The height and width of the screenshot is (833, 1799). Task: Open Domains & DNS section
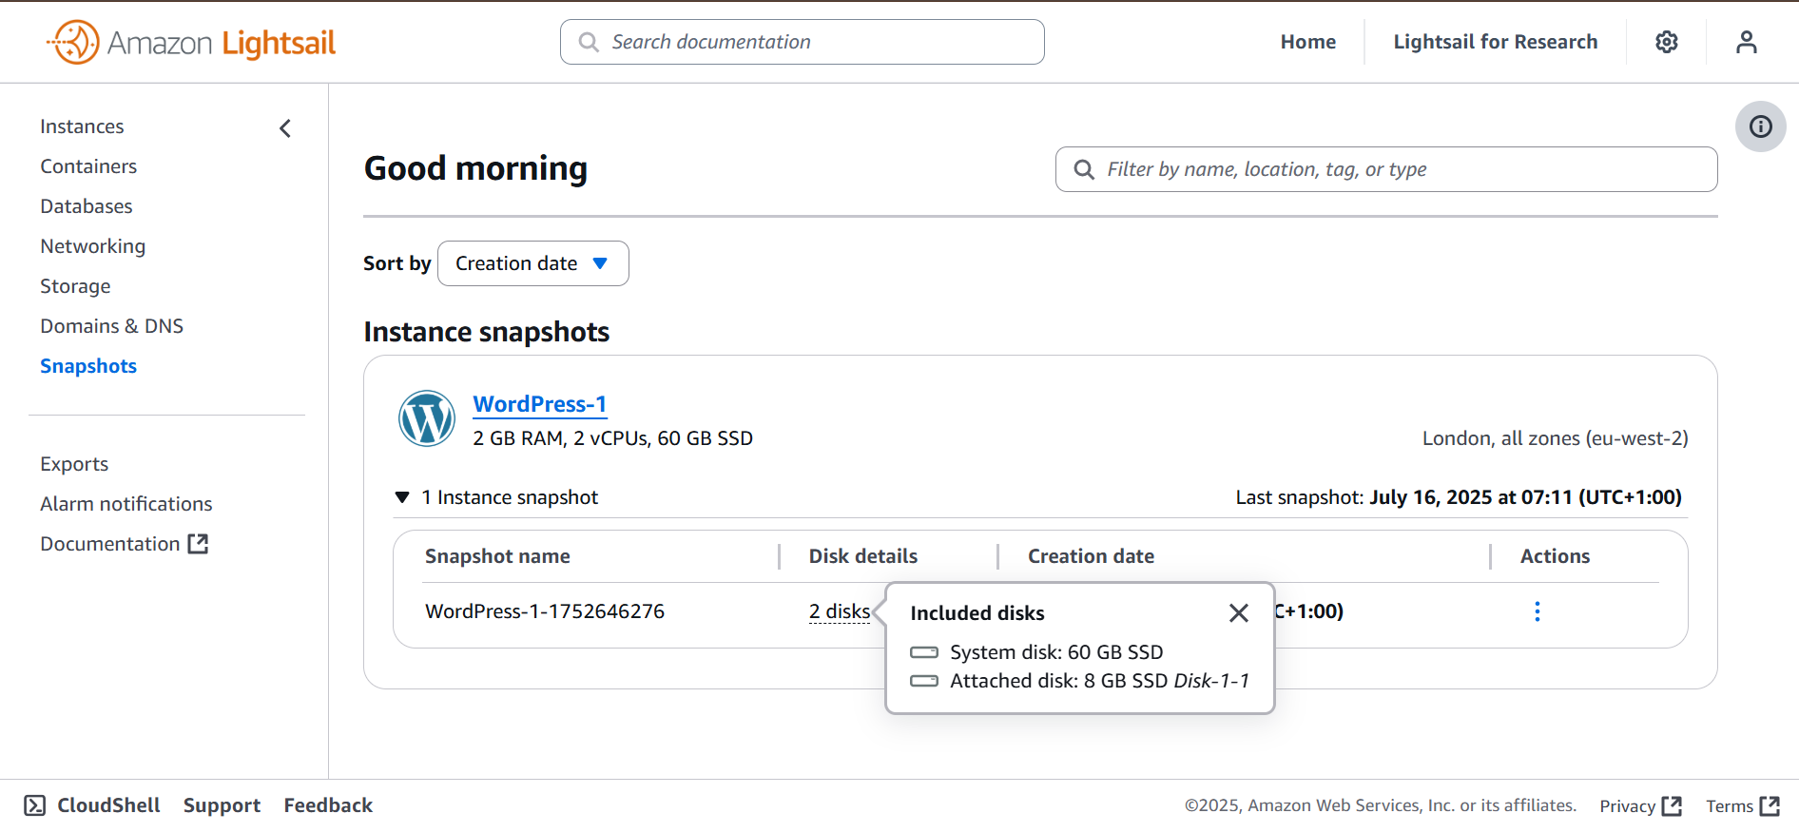pyautogui.click(x=112, y=326)
